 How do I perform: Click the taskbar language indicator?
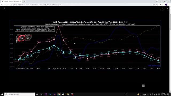coord(126,94)
